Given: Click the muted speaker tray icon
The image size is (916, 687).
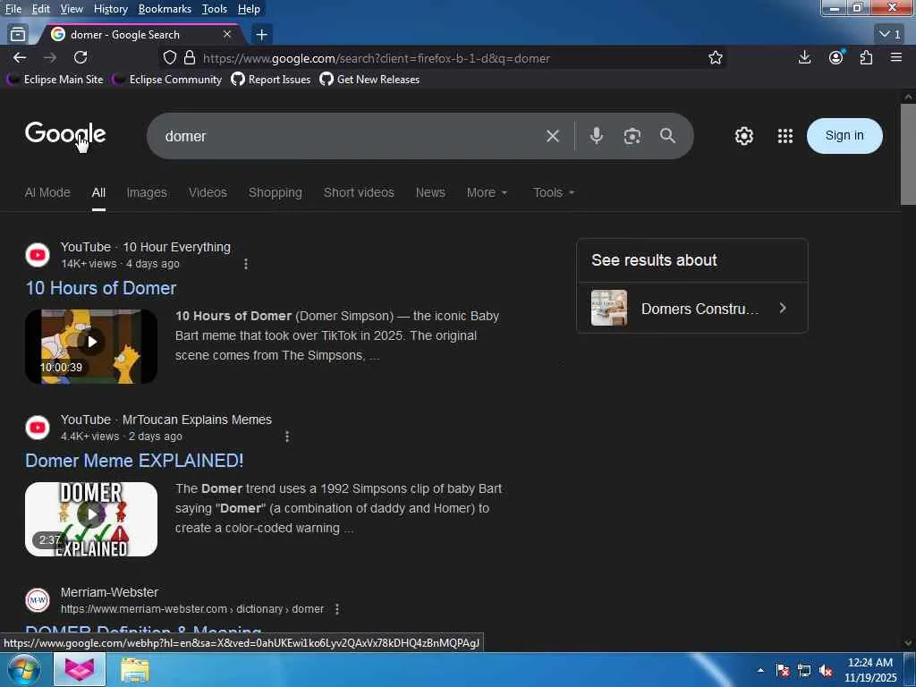Looking at the screenshot, I should click(826, 670).
